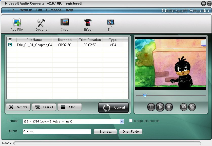
Task: Click the Nidesoft Studio logo text
Action: (x=185, y=11)
